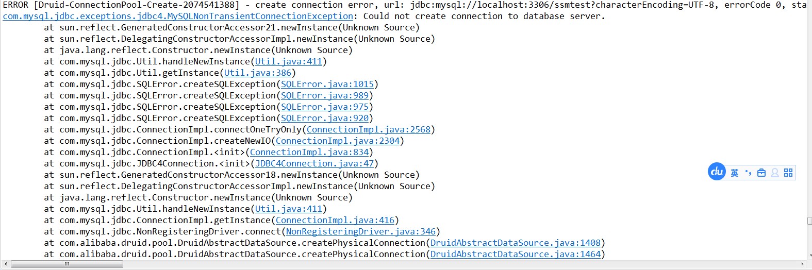This screenshot has height=270, width=812.
Task: Toggle the punctuation mode icon in IME bar
Action: coord(748,173)
